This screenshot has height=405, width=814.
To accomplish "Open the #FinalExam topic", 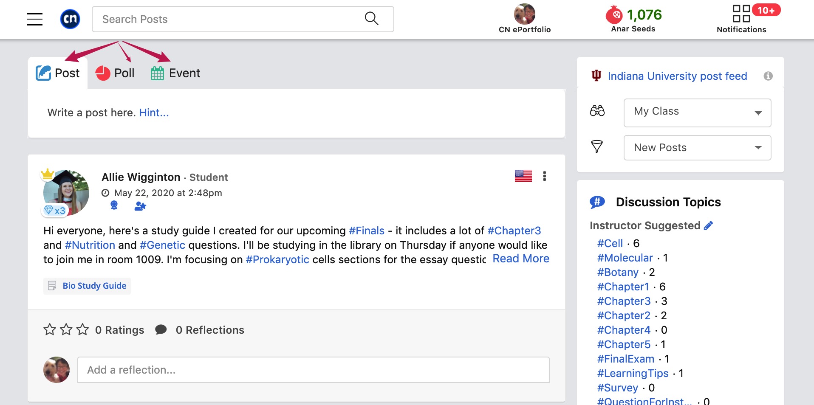I will click(x=625, y=359).
